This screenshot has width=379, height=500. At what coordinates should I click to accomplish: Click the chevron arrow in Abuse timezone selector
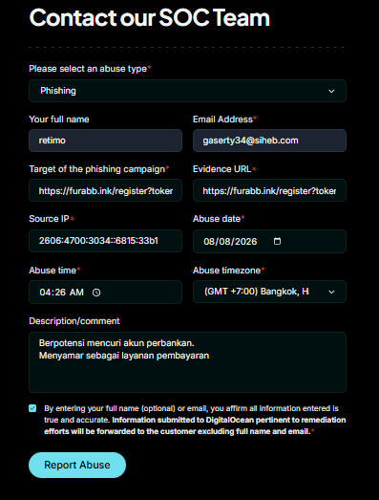[331, 292]
